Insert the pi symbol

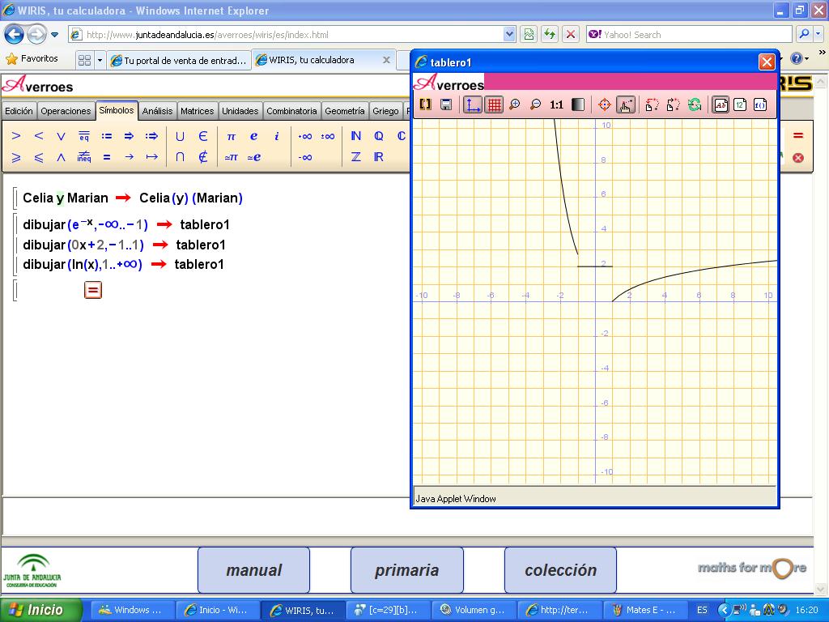231,136
